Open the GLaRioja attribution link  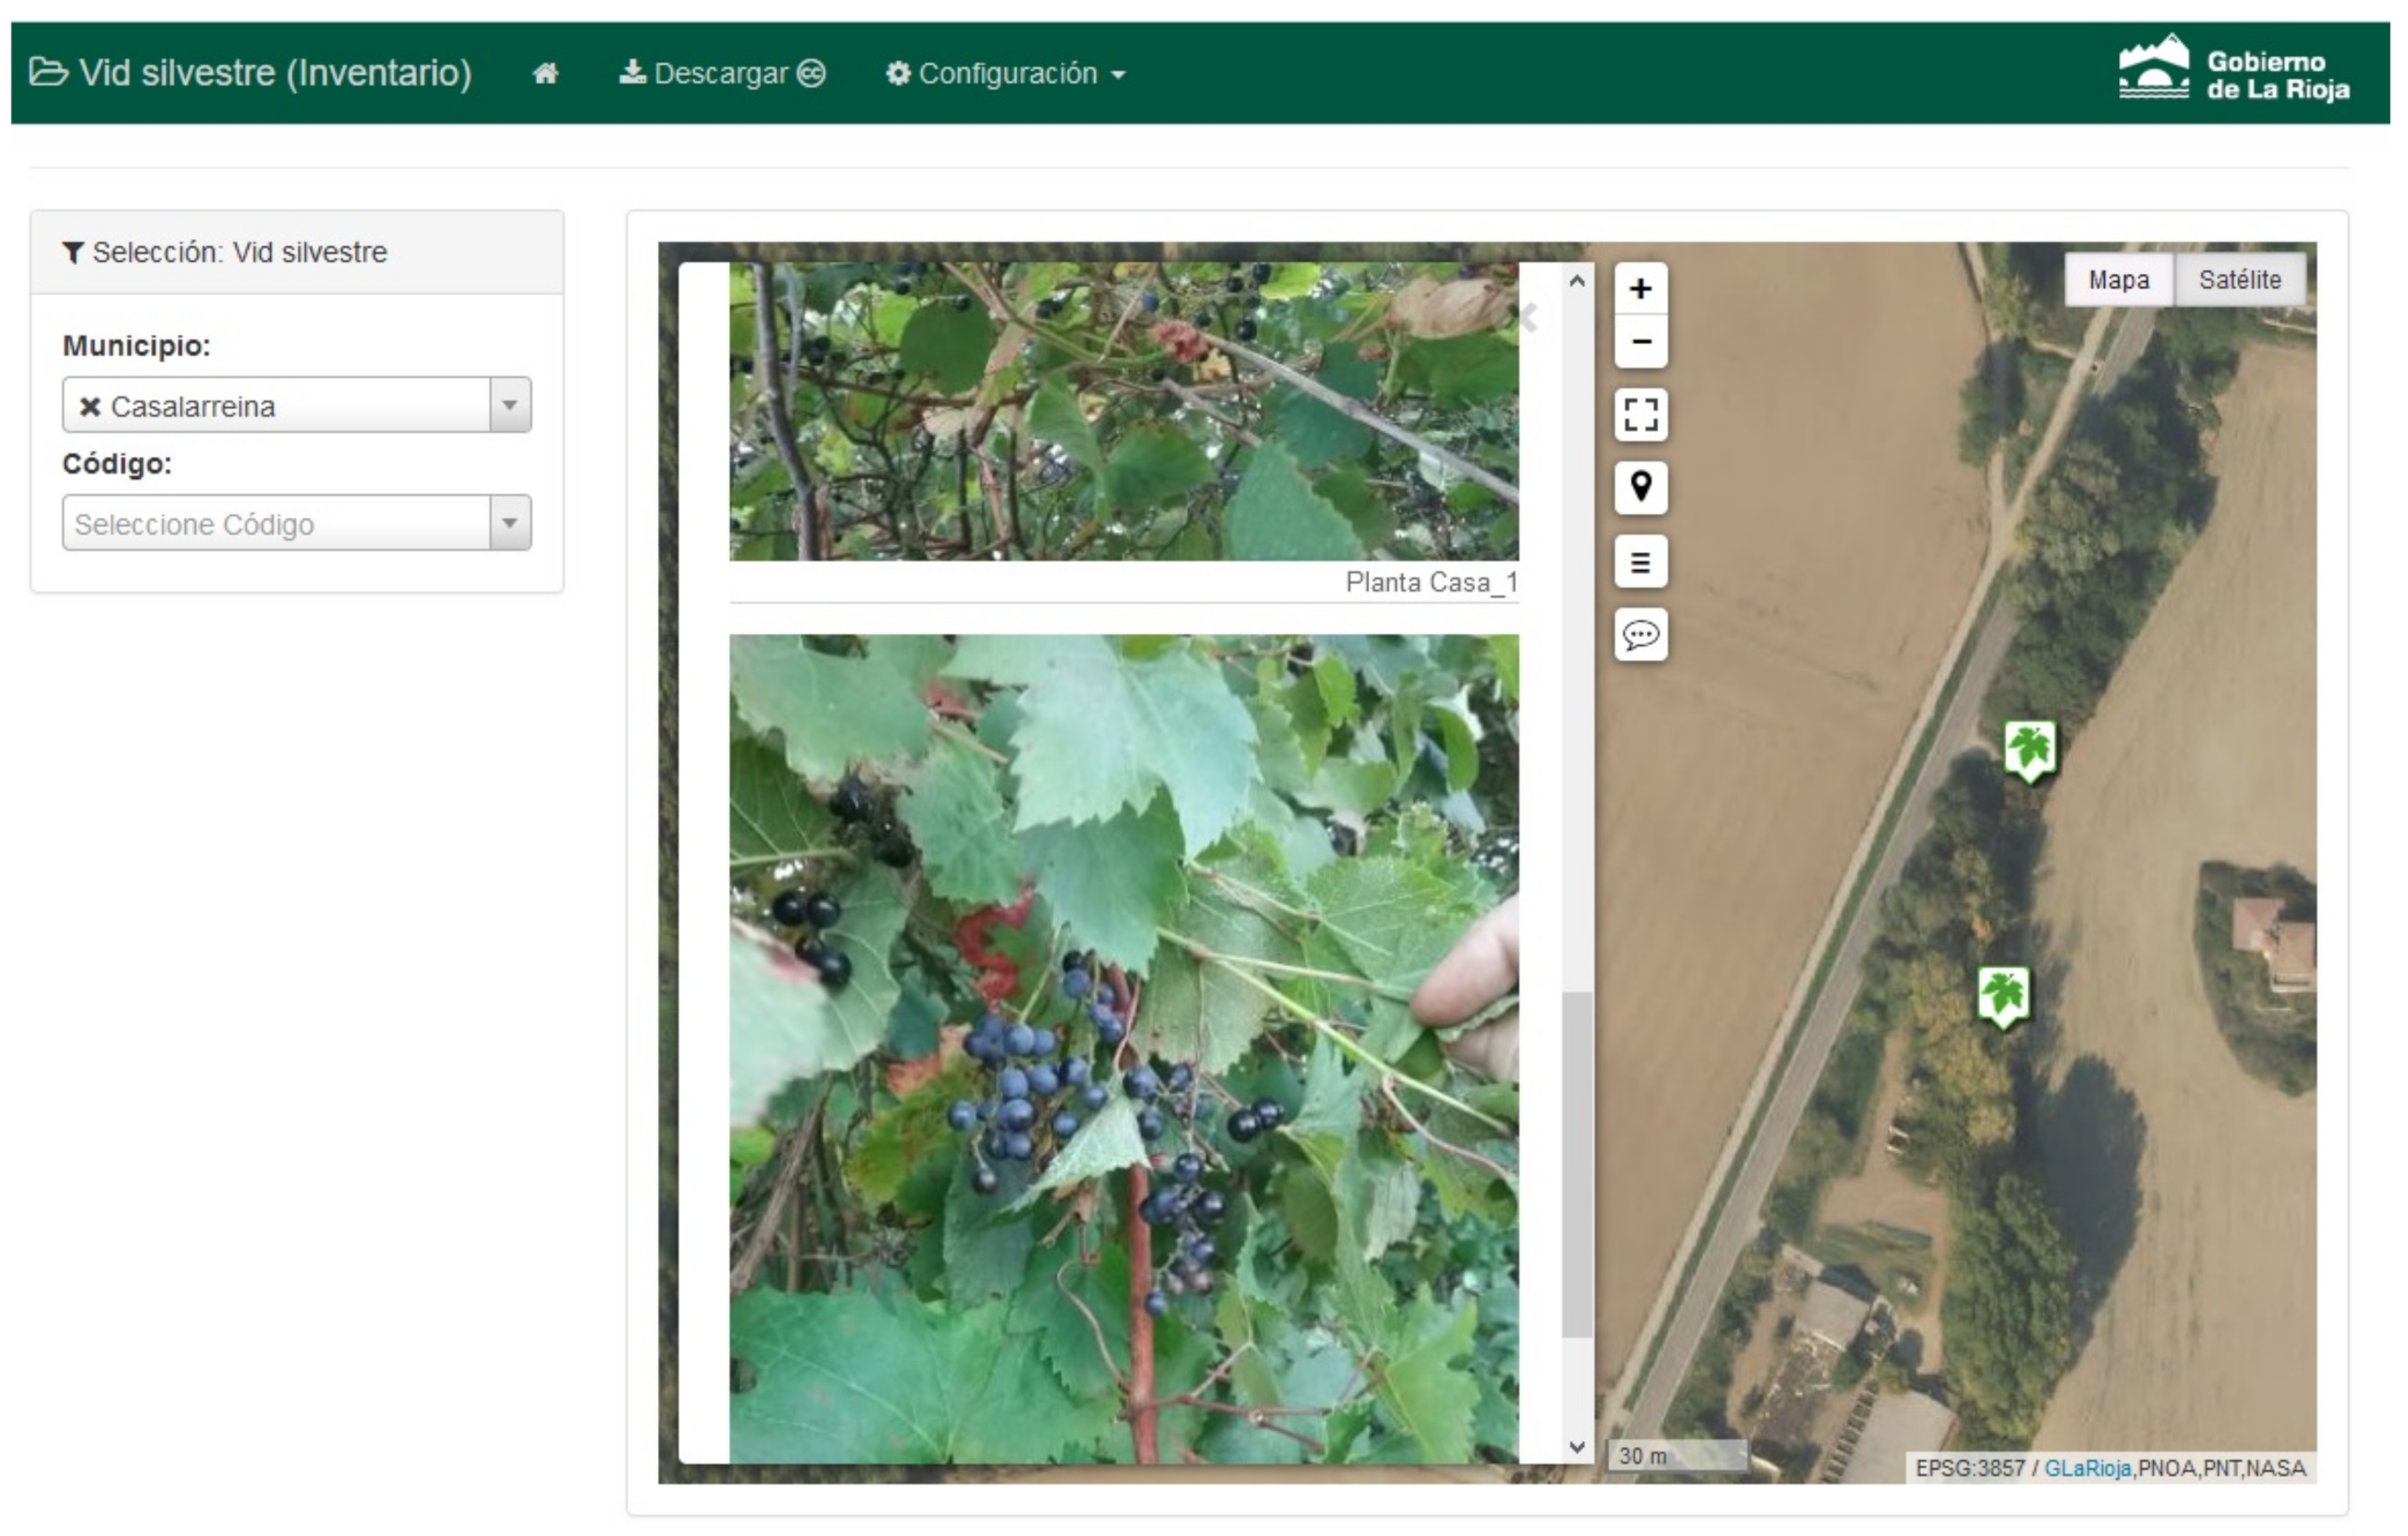coord(2086,1468)
